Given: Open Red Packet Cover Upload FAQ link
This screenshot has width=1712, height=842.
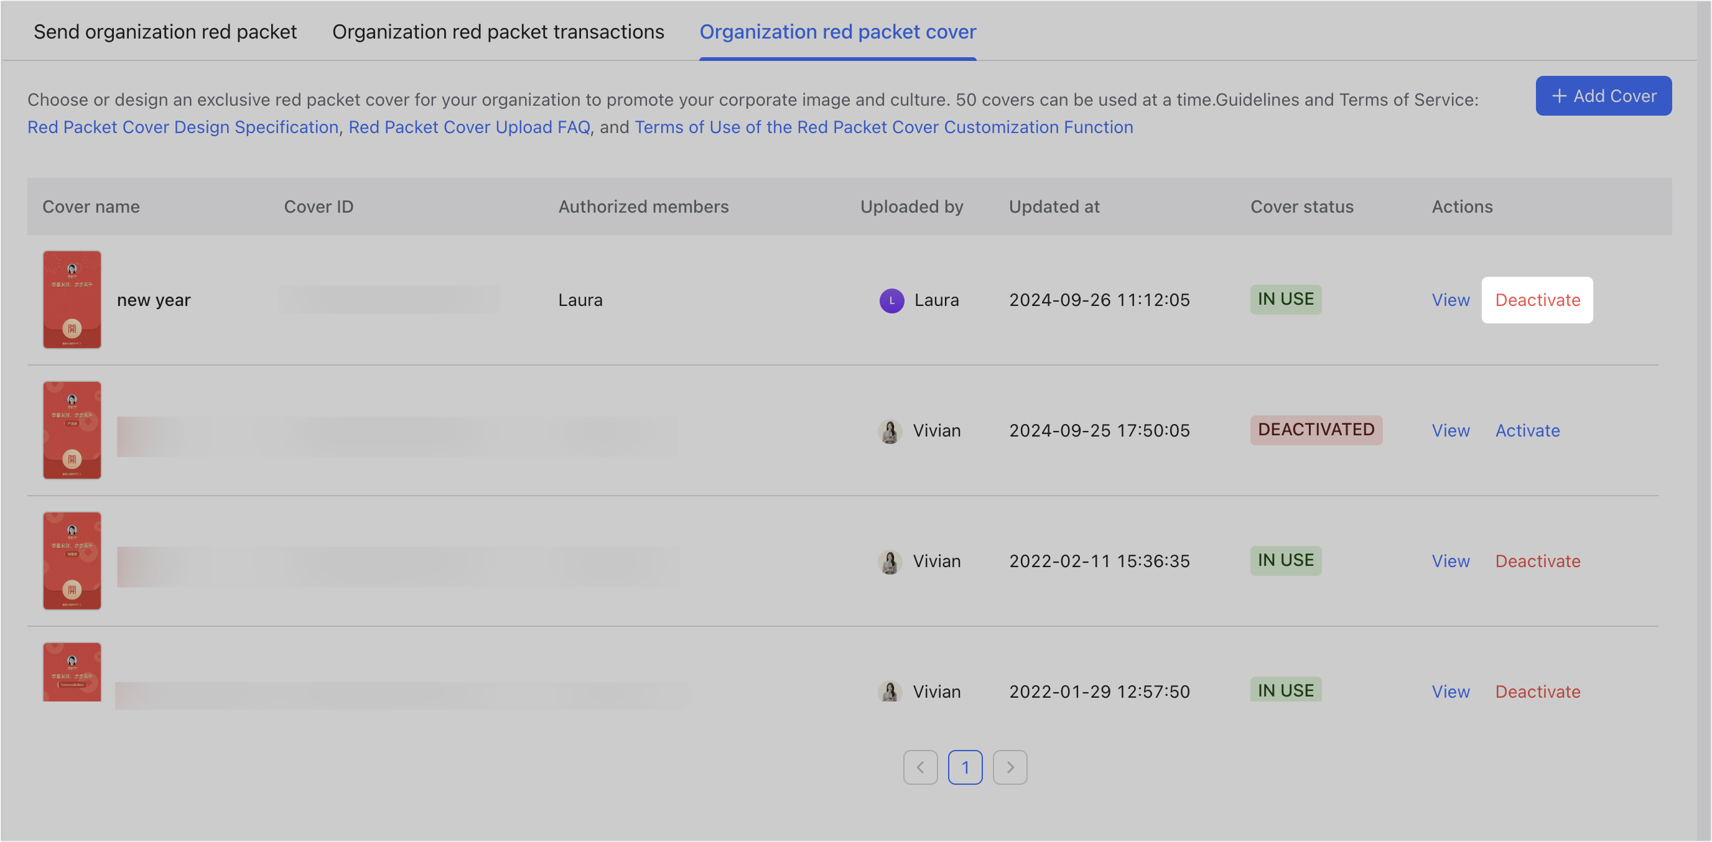Looking at the screenshot, I should [x=469, y=127].
